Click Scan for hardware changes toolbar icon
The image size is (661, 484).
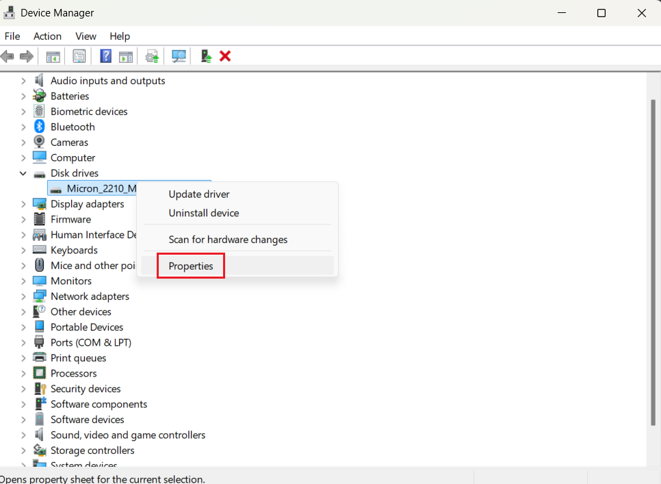point(179,55)
